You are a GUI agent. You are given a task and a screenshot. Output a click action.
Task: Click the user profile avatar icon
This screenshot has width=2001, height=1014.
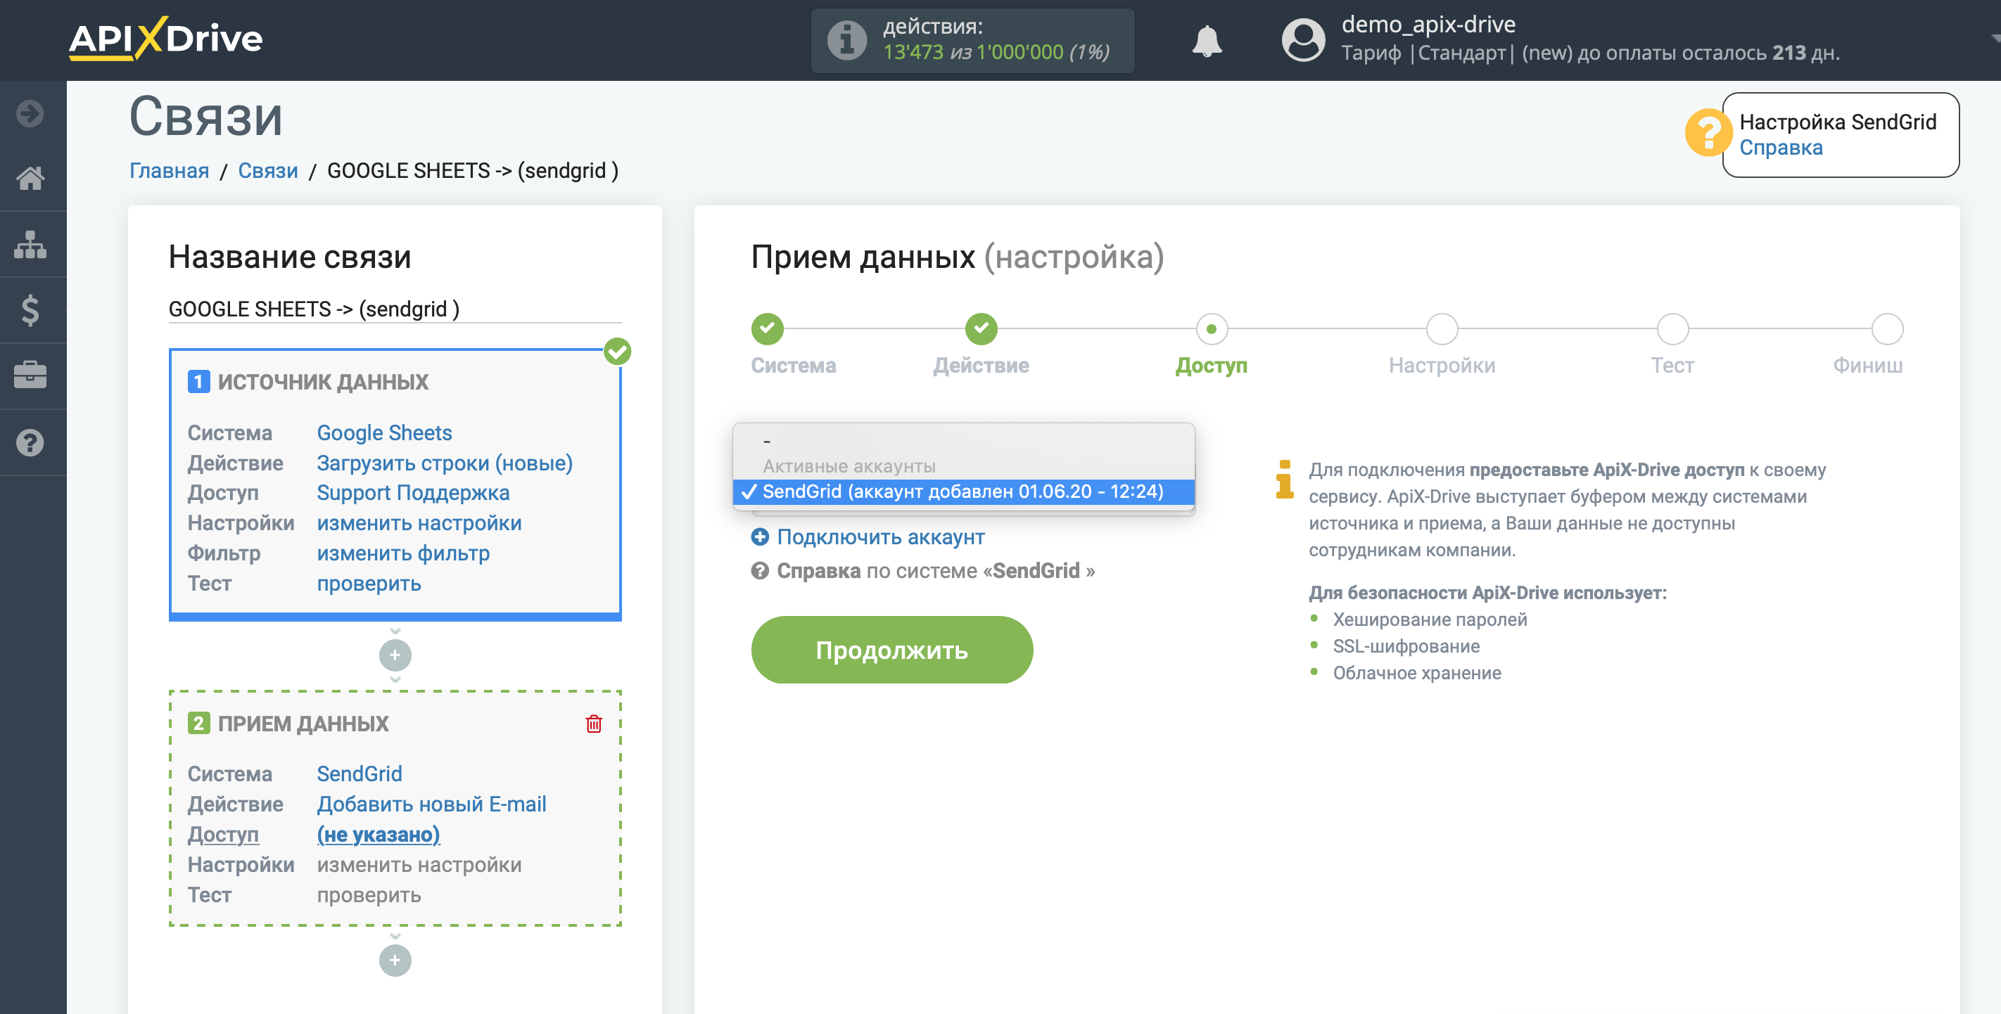click(1304, 40)
